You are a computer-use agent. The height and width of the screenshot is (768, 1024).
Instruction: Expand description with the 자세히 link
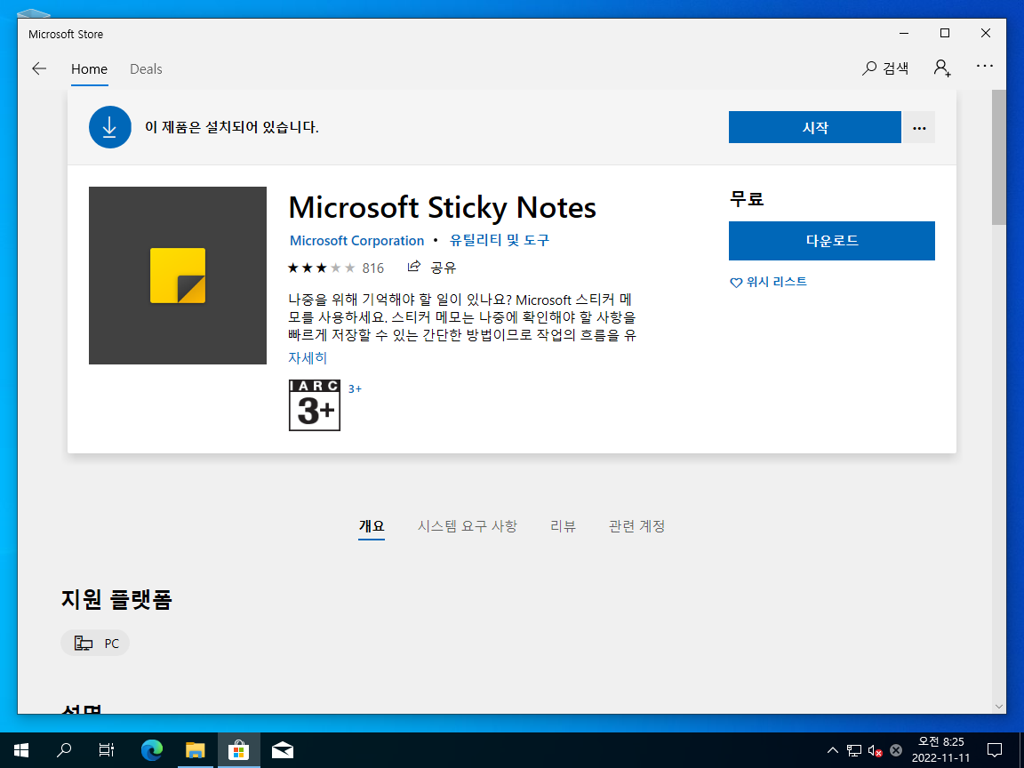pos(308,358)
